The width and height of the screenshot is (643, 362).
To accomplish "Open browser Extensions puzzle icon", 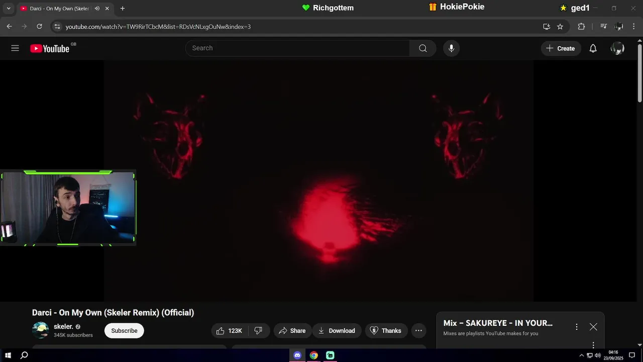I will click(x=581, y=26).
